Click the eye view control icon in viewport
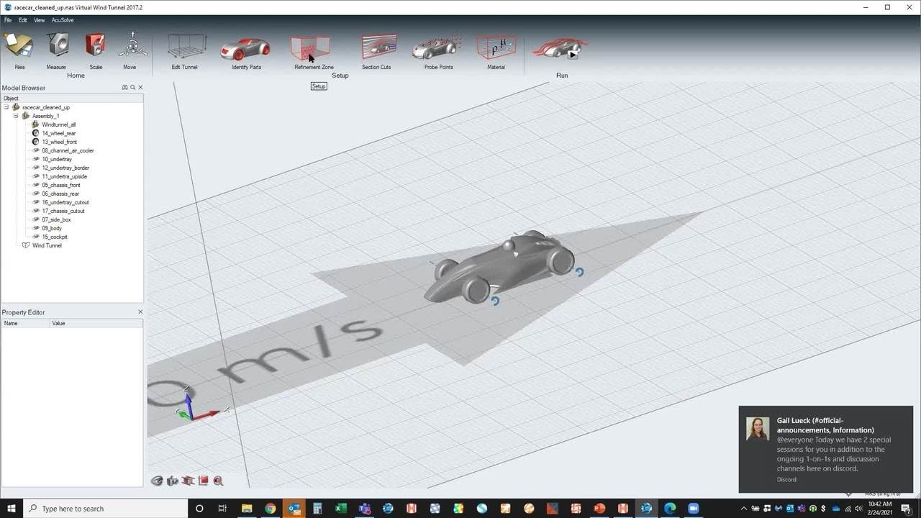Image resolution: width=921 pixels, height=518 pixels. [157, 481]
